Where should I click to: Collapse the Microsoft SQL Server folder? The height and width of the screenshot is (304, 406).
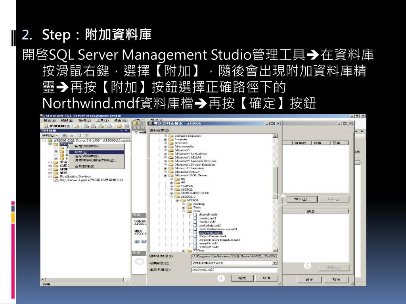pos(165,175)
